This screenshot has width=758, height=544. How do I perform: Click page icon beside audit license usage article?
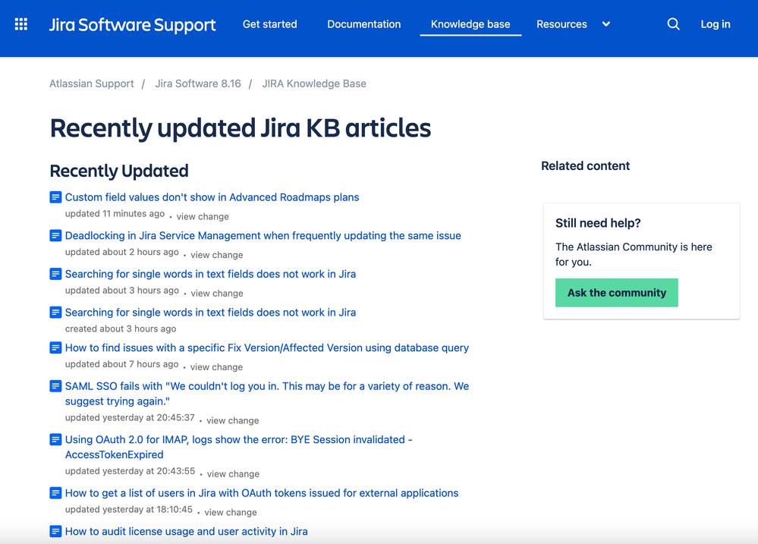pyautogui.click(x=55, y=531)
